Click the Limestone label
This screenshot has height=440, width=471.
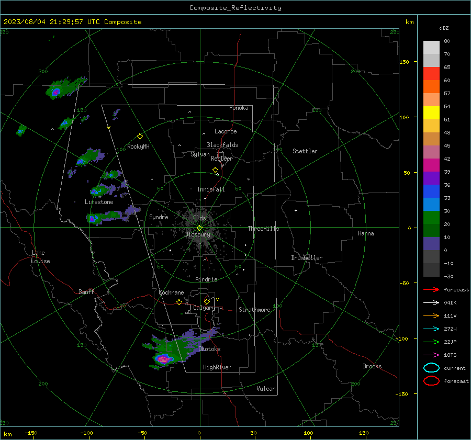point(99,202)
